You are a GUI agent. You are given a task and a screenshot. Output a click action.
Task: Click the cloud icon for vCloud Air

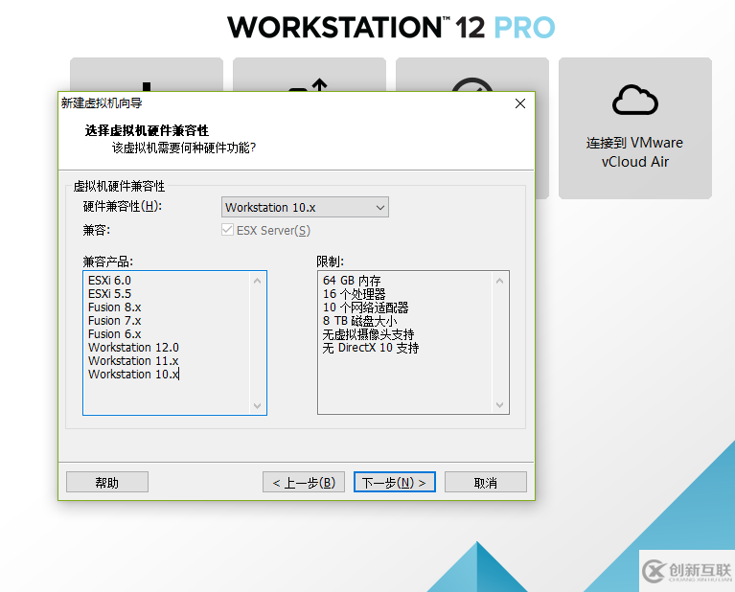(x=634, y=100)
